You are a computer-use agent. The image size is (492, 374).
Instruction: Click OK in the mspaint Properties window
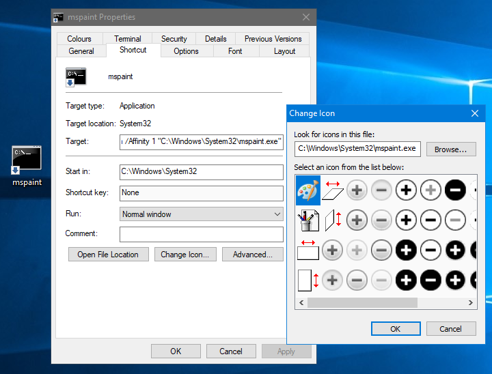(x=176, y=351)
